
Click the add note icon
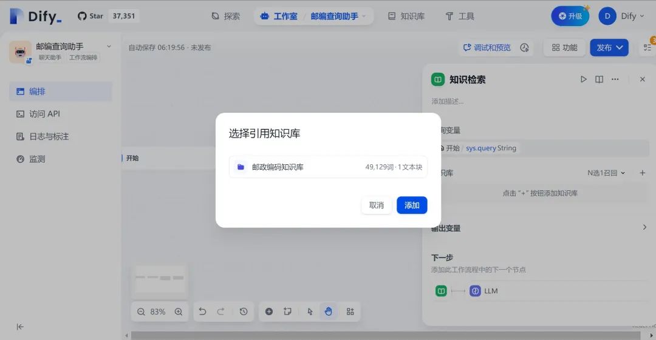click(x=287, y=312)
